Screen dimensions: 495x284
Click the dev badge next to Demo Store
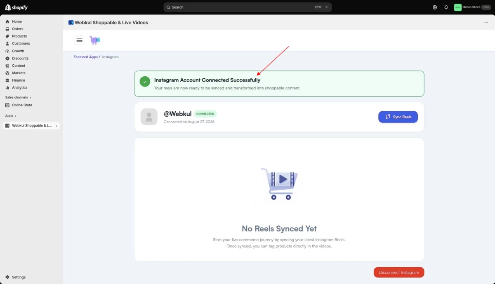point(486,7)
